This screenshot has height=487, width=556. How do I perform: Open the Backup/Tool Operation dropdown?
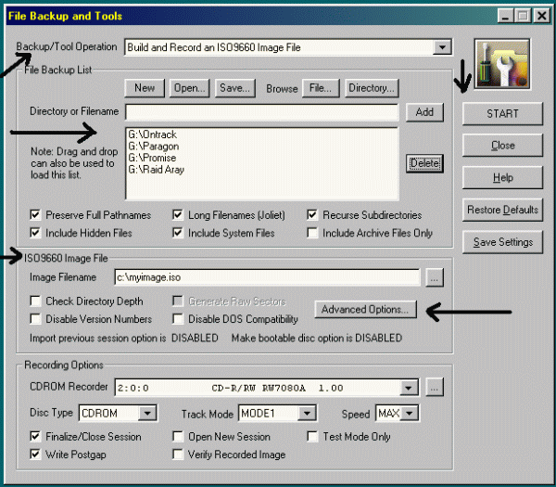(x=442, y=47)
